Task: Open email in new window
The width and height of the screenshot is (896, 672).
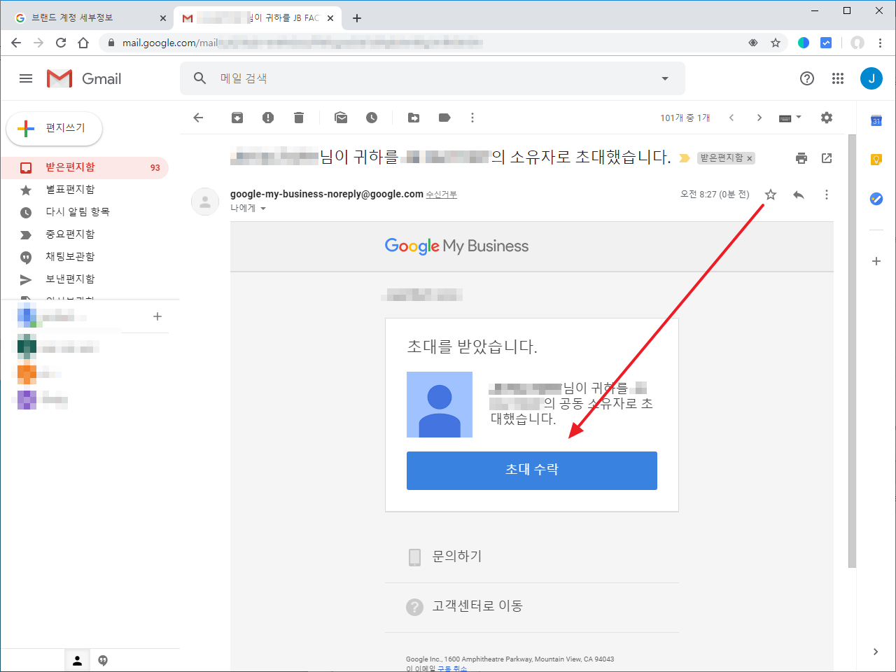Action: coord(827,158)
